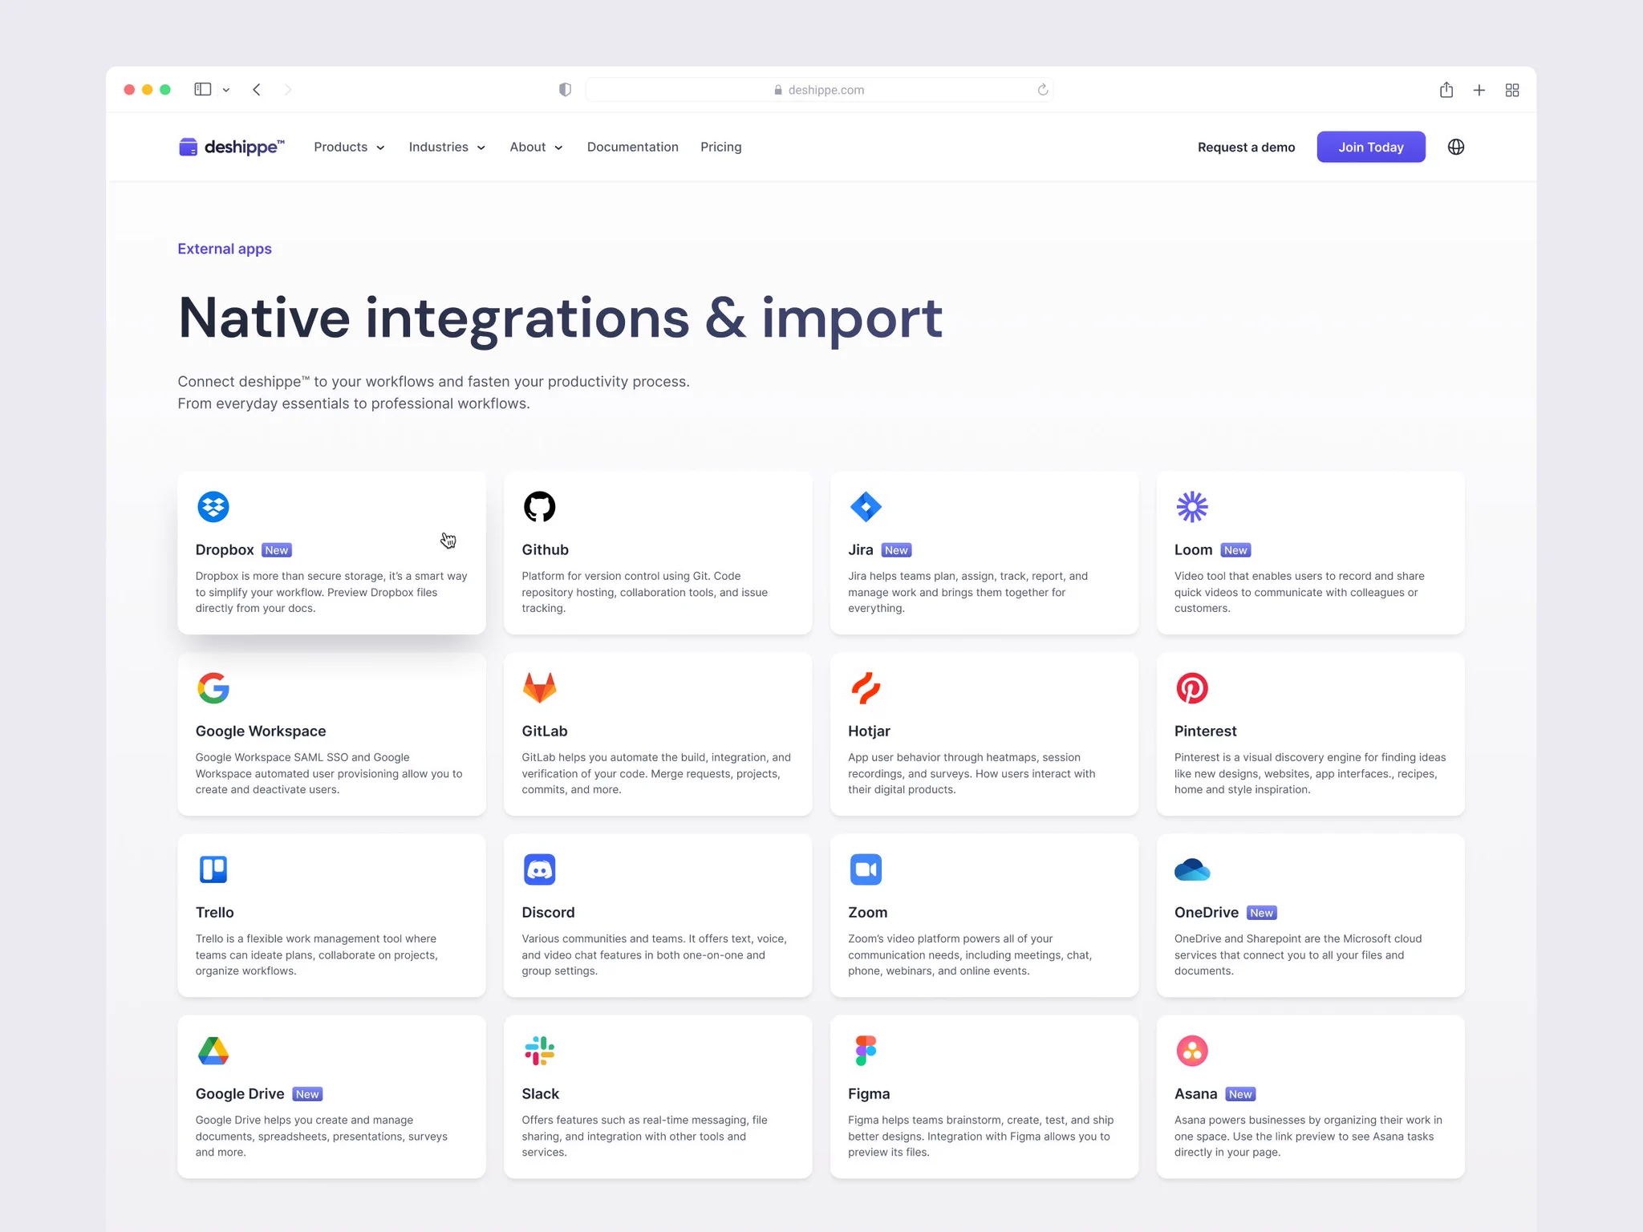1643x1232 pixels.
Task: Click the Trello card title
Action: pos(215,912)
